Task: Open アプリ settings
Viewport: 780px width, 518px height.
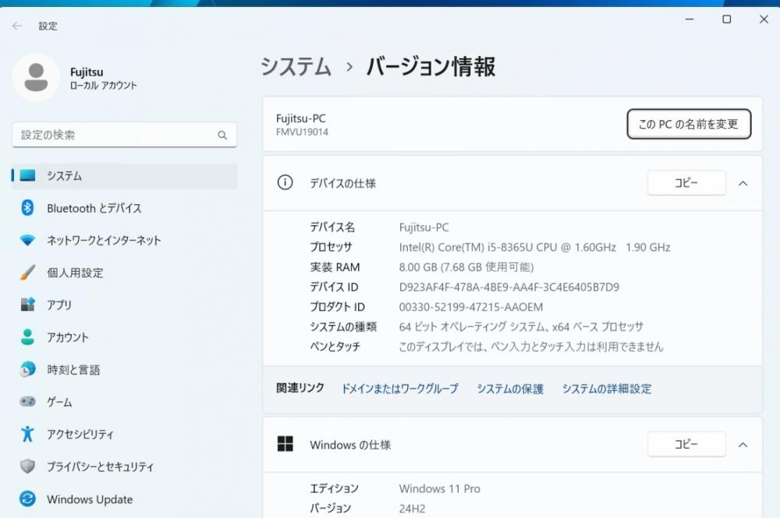Action: pos(124,305)
